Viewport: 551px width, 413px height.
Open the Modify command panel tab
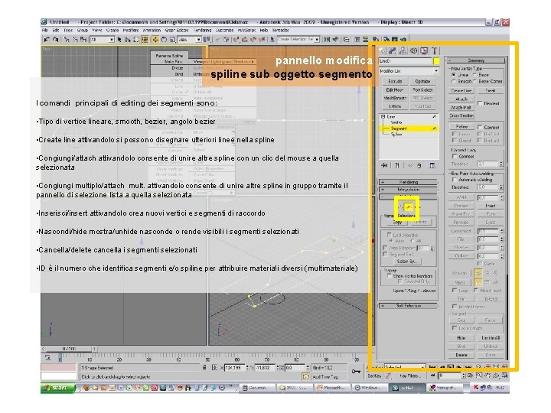pos(392,50)
